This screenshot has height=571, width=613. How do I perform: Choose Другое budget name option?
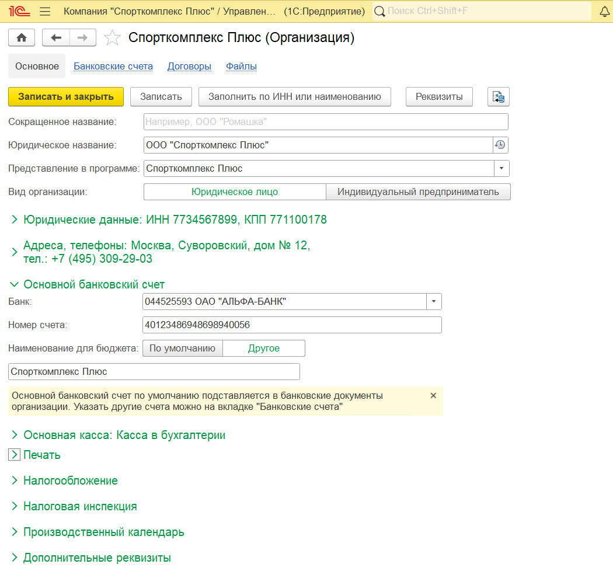[x=264, y=348]
